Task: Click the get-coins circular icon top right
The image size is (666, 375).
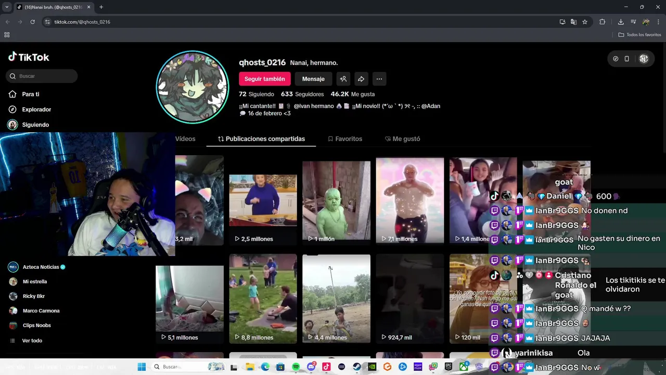Action: pos(616,59)
